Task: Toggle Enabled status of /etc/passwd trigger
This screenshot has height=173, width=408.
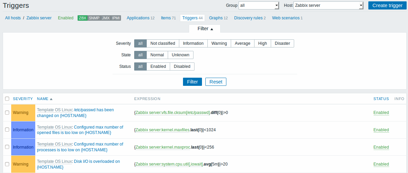Action: click(x=381, y=113)
